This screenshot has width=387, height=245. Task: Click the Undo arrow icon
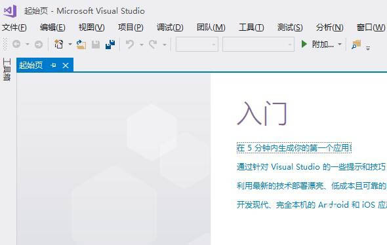point(130,45)
